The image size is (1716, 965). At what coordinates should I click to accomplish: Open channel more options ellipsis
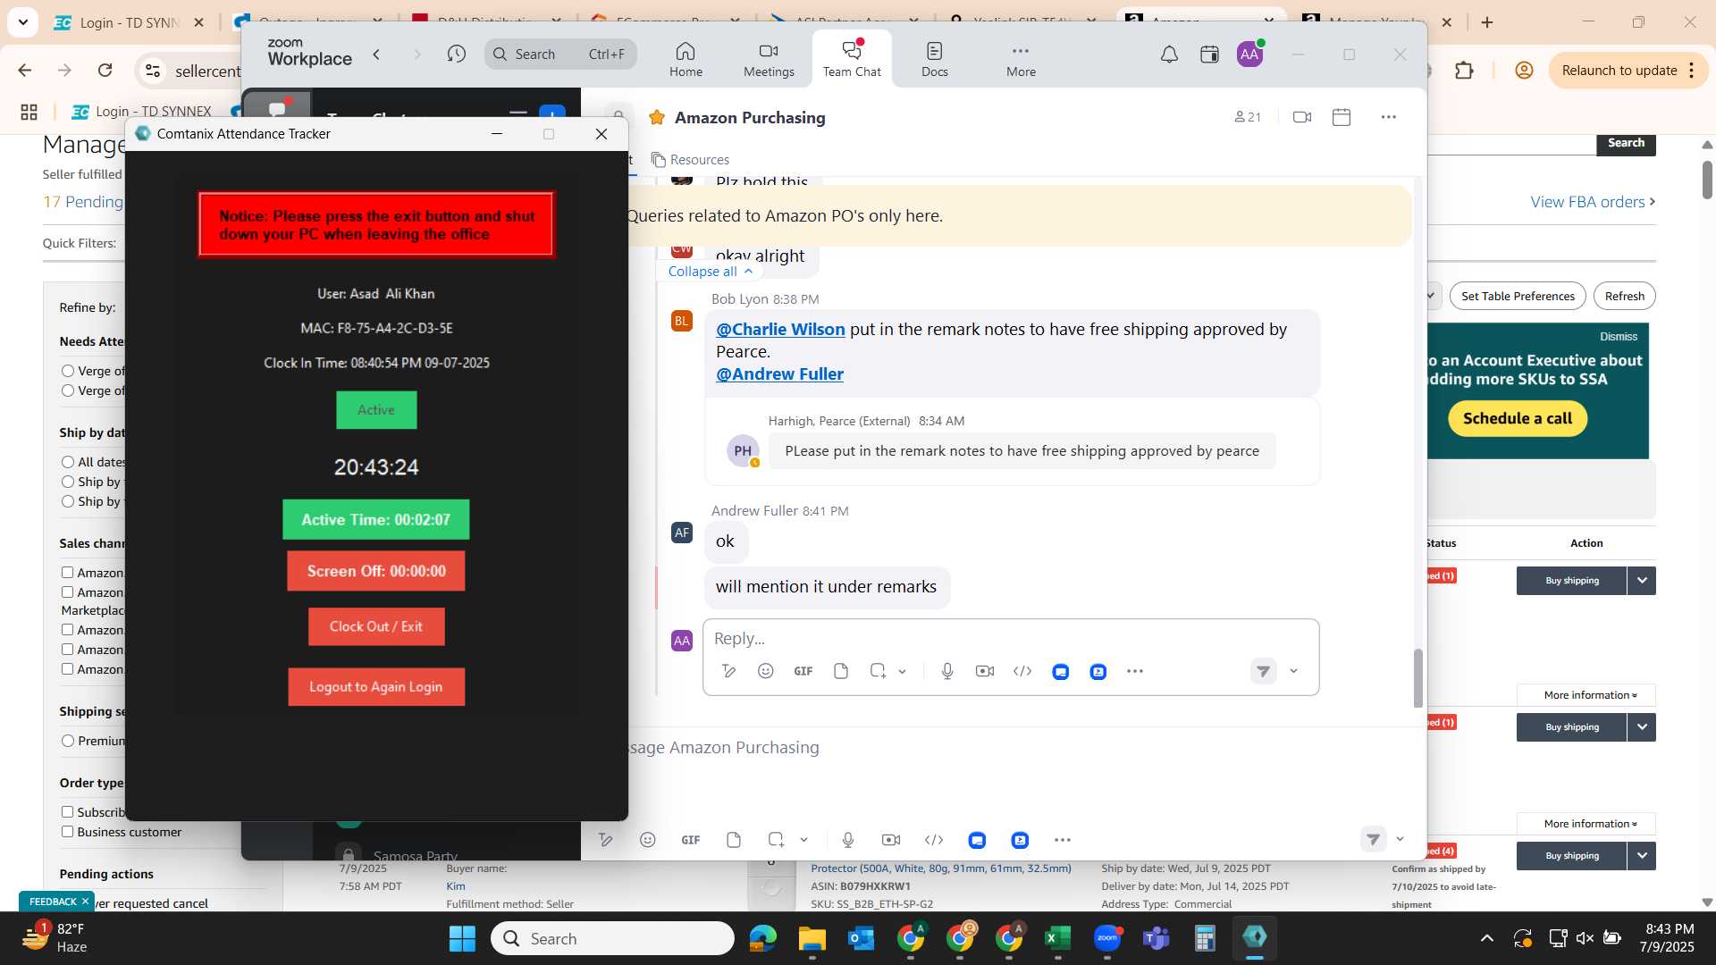1388,117
